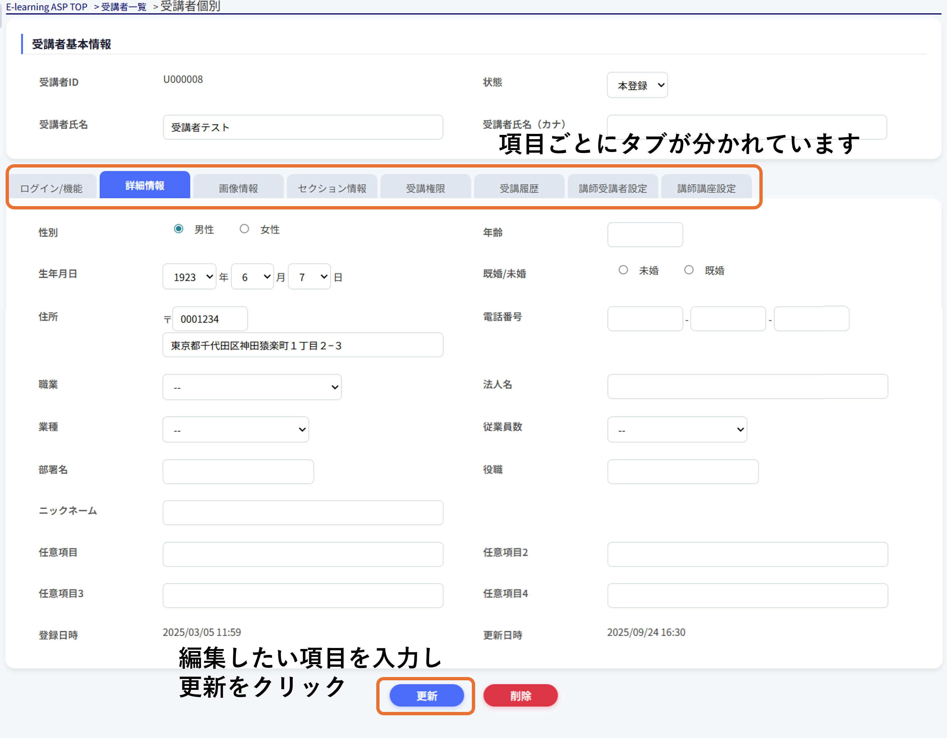The height and width of the screenshot is (738, 947).
Task: Select the 男性 radio button
Action: (x=178, y=229)
